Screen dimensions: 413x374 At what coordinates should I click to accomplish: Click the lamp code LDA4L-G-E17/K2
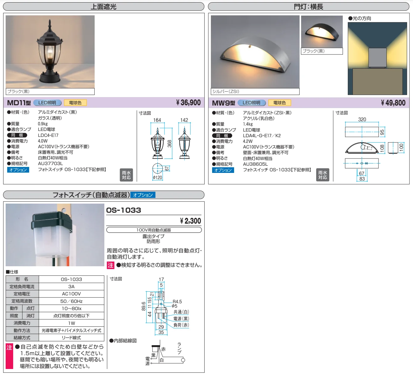(262, 136)
